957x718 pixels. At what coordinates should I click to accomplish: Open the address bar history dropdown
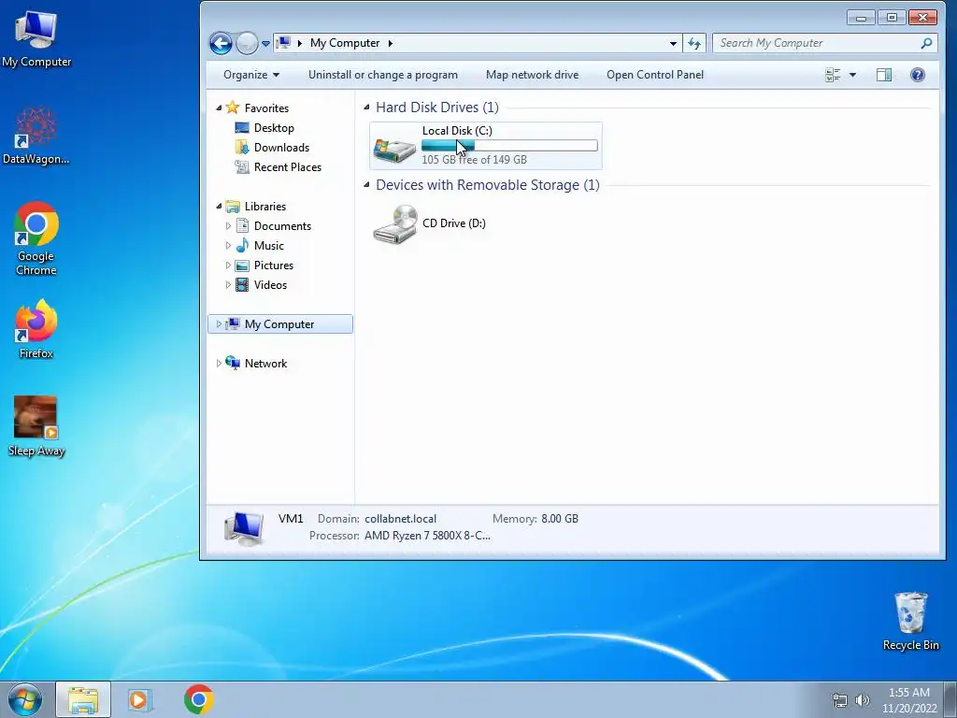coord(673,43)
